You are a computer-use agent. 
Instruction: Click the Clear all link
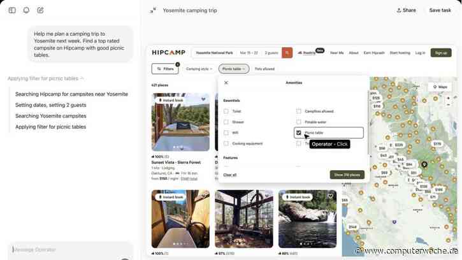tap(229, 175)
